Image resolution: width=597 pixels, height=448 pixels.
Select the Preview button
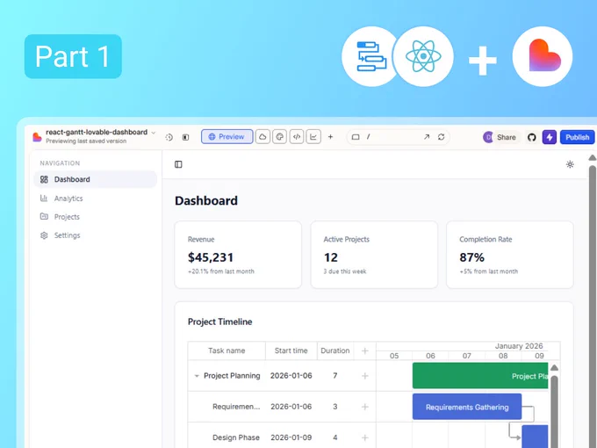point(227,137)
